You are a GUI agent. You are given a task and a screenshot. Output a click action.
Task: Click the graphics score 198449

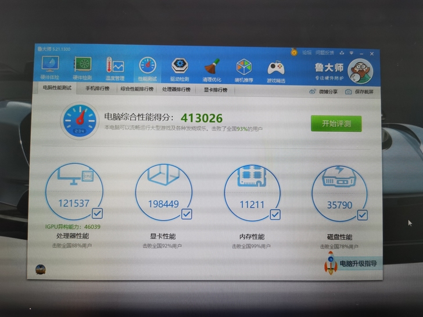point(163,204)
